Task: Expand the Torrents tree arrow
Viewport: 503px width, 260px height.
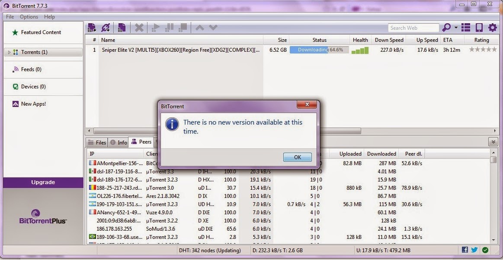Action: (9, 52)
